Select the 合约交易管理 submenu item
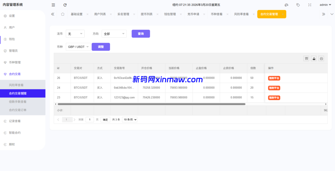335x171 pixels. point(23,93)
